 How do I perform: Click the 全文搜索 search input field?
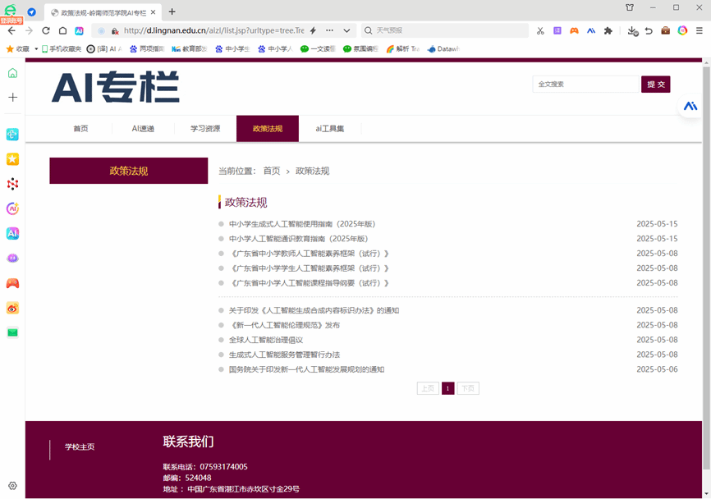585,84
